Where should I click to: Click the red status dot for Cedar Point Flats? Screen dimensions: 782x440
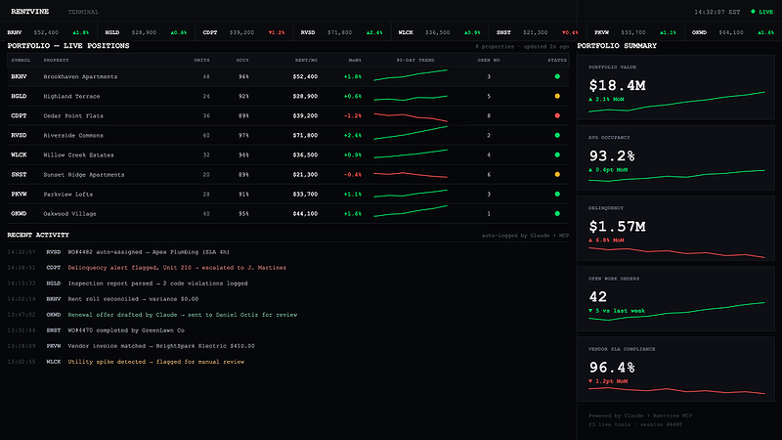pyautogui.click(x=557, y=115)
